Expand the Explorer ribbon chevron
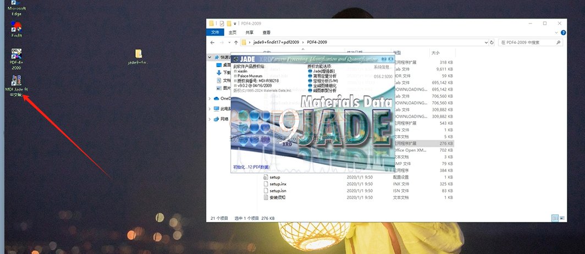 tap(558, 32)
